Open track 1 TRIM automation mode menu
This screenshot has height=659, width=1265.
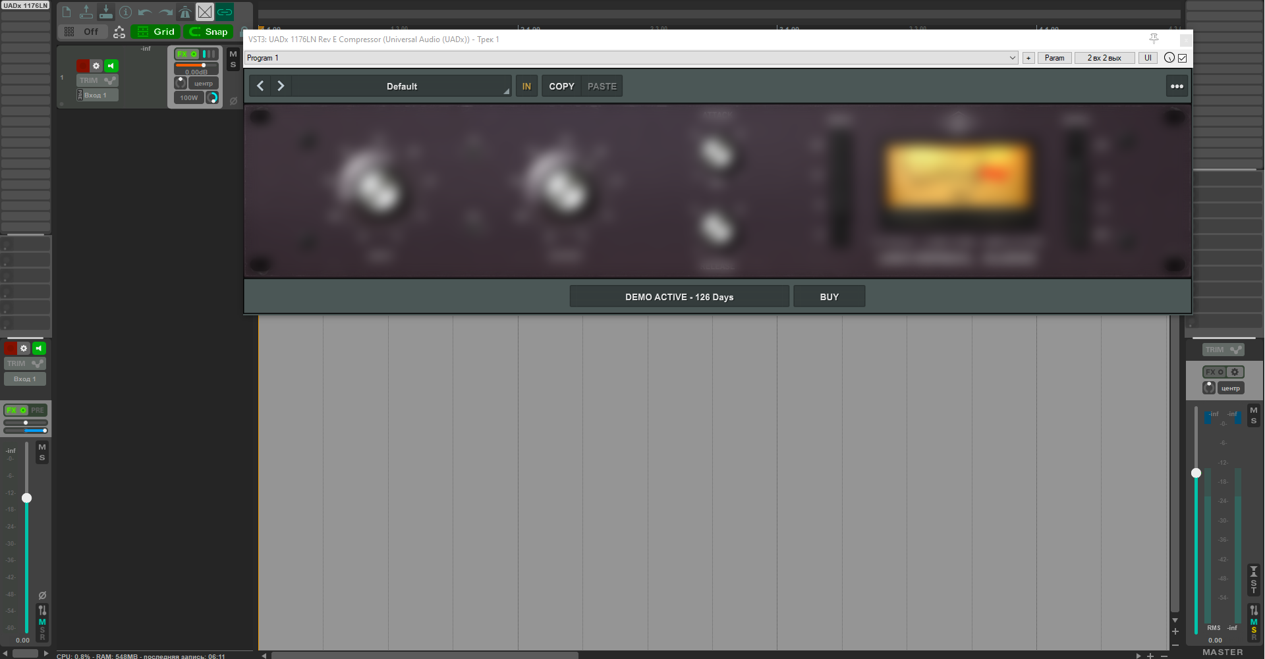(x=98, y=80)
